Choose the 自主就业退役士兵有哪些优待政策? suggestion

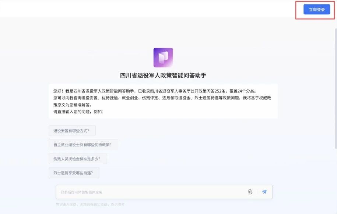click(83, 145)
